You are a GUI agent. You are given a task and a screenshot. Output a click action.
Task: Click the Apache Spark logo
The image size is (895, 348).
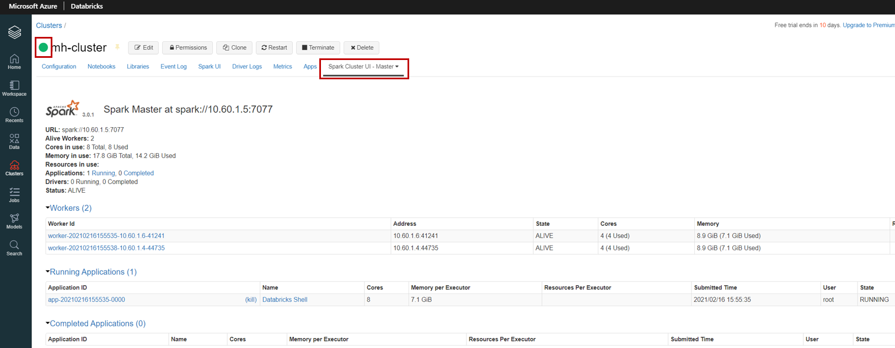pos(62,109)
